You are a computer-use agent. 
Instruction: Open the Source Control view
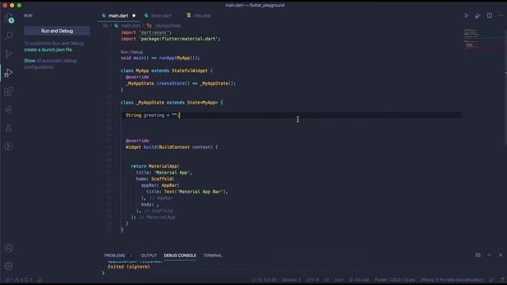coord(9,54)
